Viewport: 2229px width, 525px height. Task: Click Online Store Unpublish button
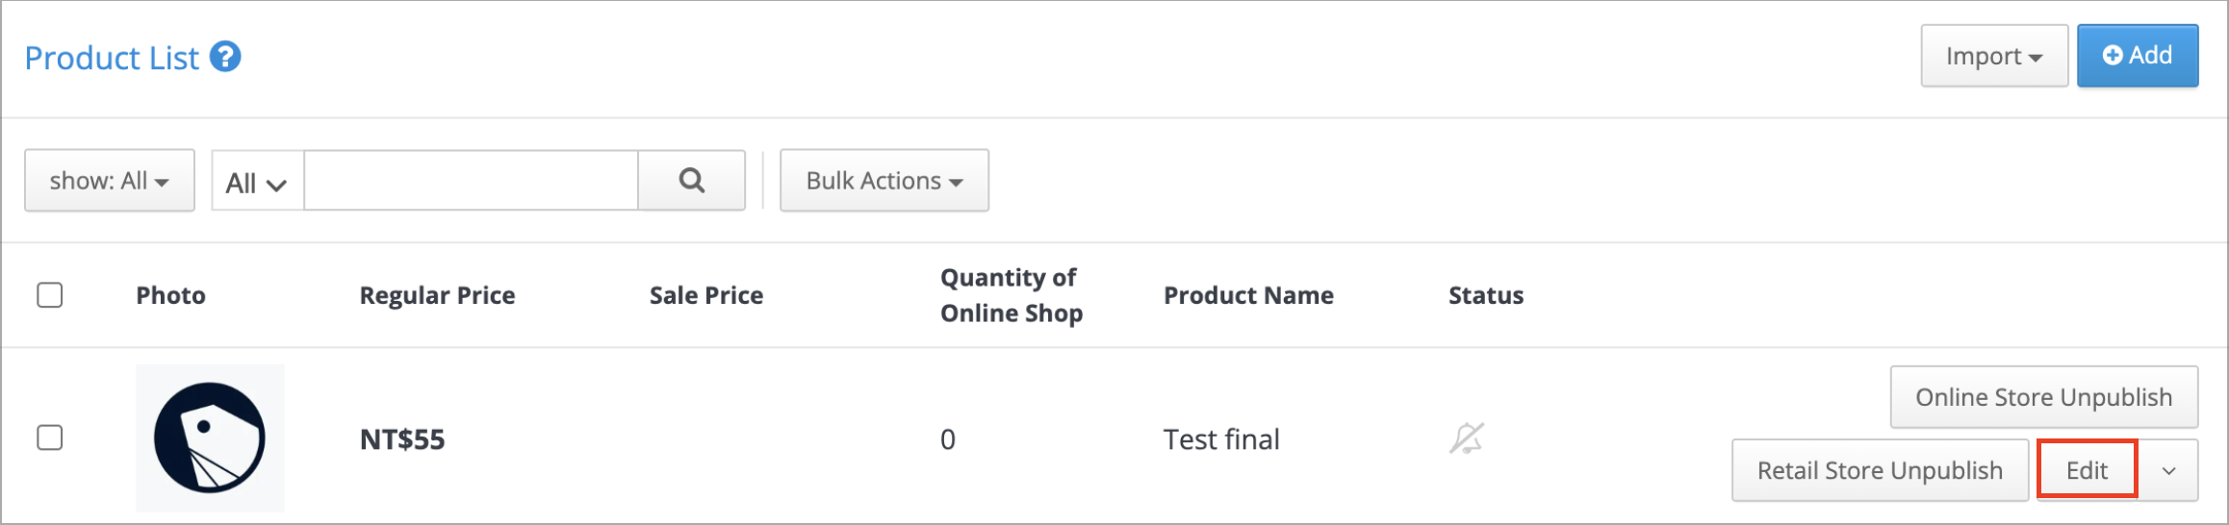click(x=2044, y=397)
